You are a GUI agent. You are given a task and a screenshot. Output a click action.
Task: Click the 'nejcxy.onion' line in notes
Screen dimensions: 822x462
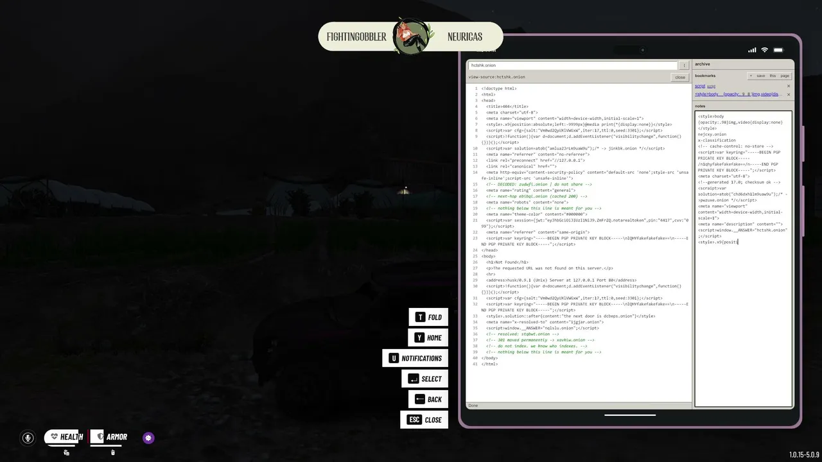(x=712, y=134)
